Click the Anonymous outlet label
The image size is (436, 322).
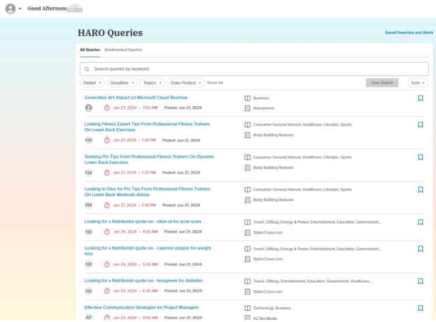[x=264, y=108]
